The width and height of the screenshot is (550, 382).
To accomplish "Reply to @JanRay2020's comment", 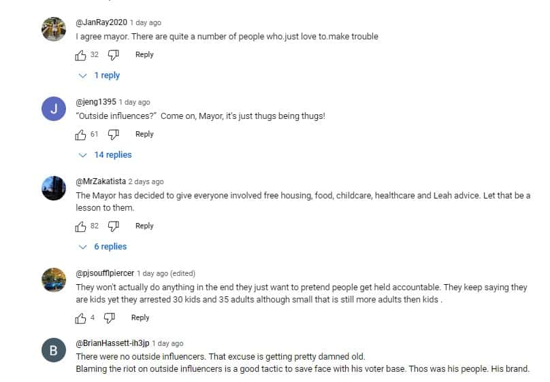I will 144,55.
